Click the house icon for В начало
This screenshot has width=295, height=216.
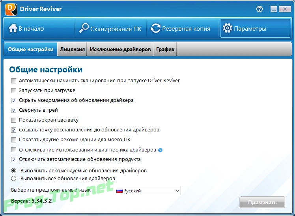click(13, 29)
